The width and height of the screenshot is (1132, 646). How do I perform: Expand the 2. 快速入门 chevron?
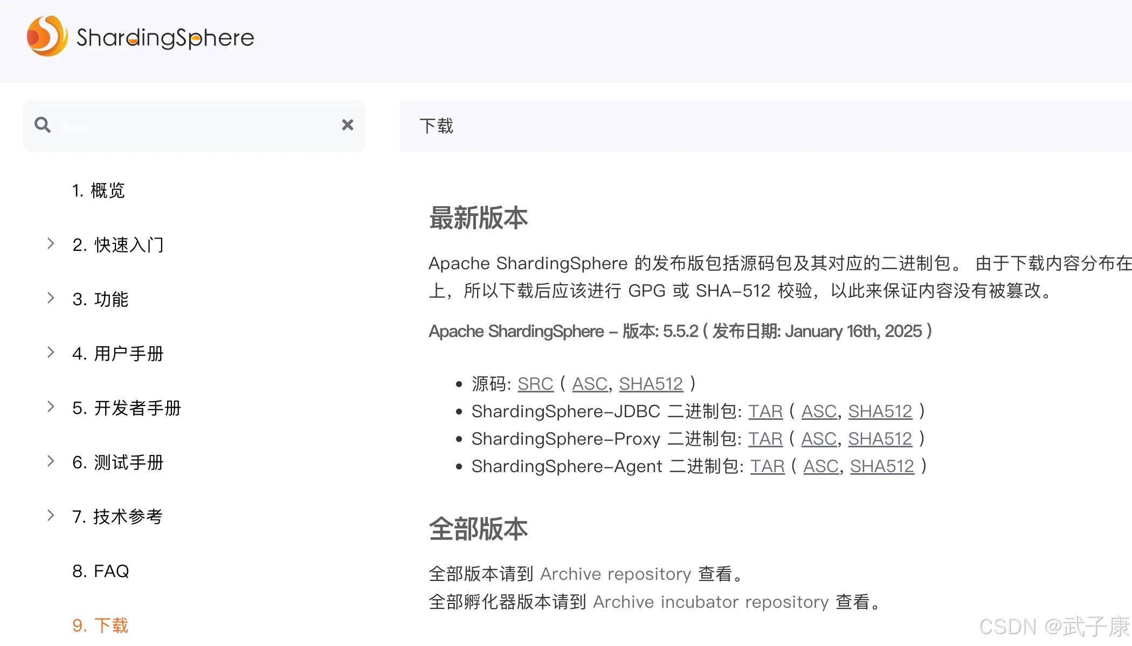tap(51, 243)
